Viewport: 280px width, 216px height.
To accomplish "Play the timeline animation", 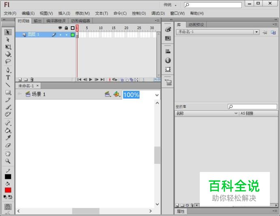I will click(91, 80).
